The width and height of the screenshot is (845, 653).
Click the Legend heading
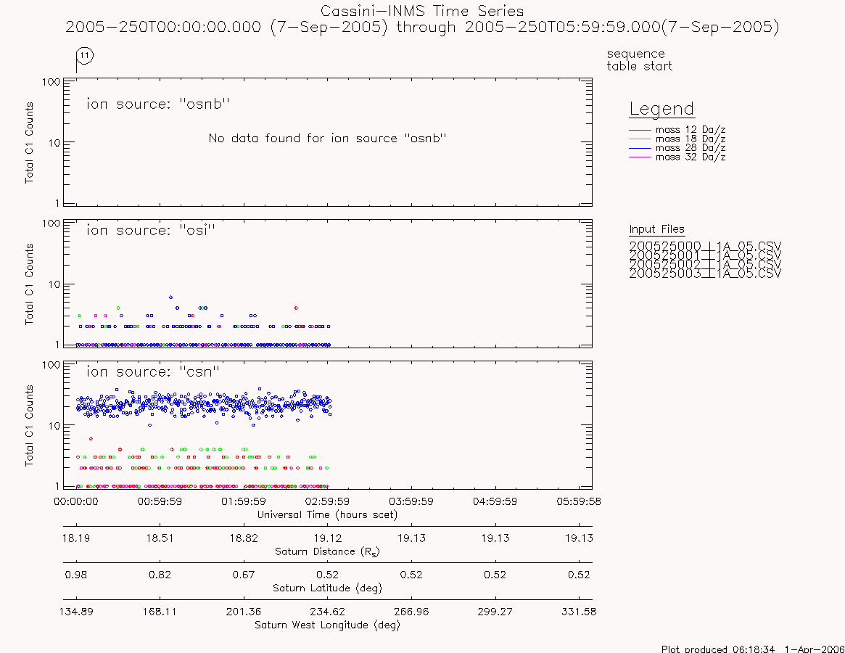pyautogui.click(x=661, y=109)
